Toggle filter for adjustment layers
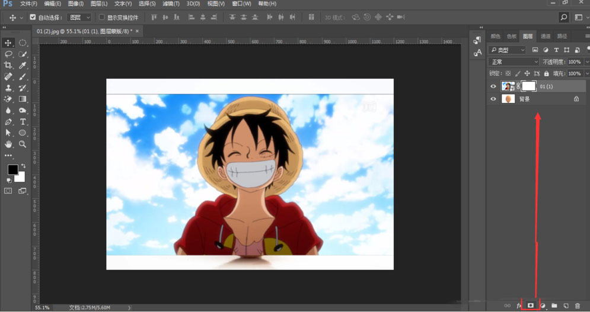Viewport: 590px width, 312px height. 546,50
